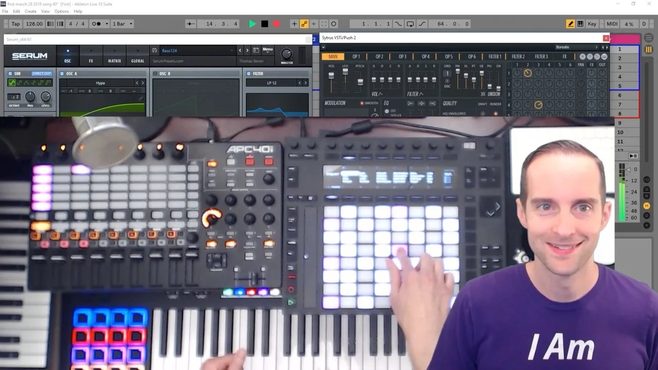This screenshot has height=370, width=658.
Task: Select Sytrus MAIN tab
Action: point(333,57)
